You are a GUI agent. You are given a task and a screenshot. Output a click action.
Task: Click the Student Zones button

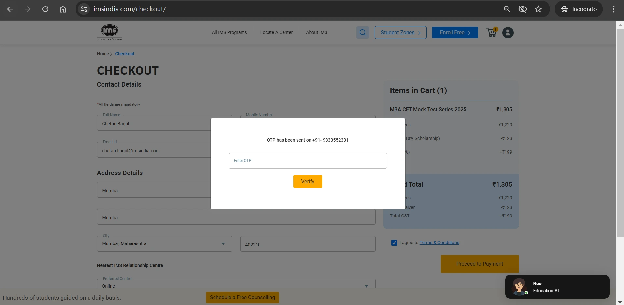401,33
